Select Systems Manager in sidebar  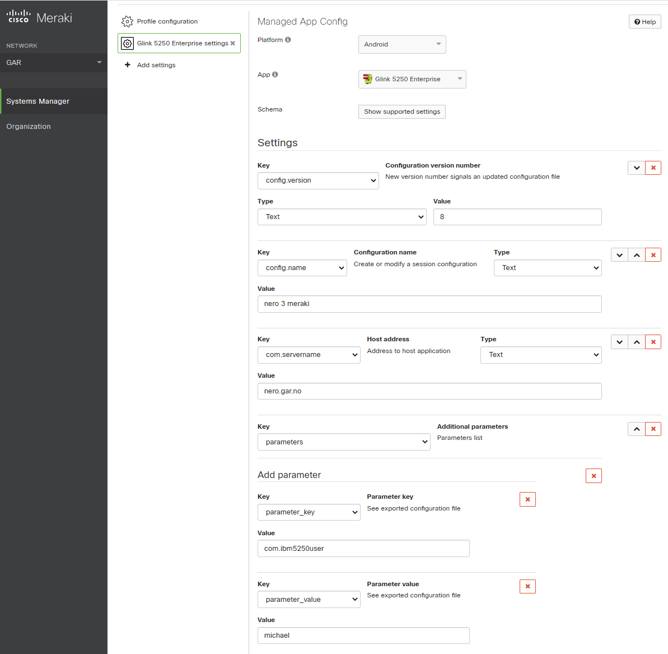38,101
